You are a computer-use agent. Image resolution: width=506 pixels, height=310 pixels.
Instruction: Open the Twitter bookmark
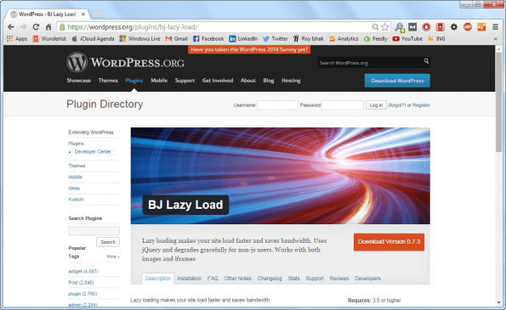[276, 39]
